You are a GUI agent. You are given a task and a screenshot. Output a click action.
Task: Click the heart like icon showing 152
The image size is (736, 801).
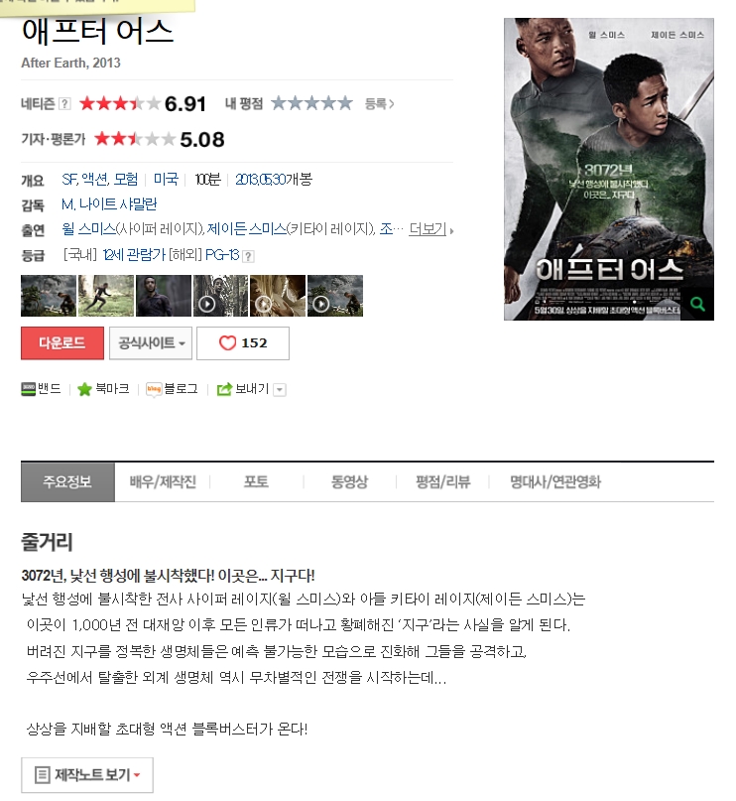point(227,343)
